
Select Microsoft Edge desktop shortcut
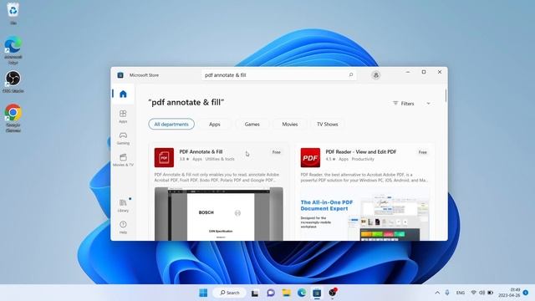pos(13,50)
